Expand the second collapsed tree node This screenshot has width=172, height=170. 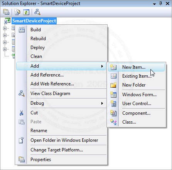[x=5, y=35]
